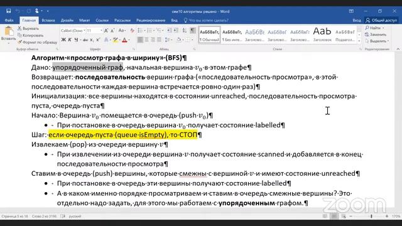Toggle show paragraph marks ¶ button
This screenshot has width=402, height=226.
click(193, 31)
